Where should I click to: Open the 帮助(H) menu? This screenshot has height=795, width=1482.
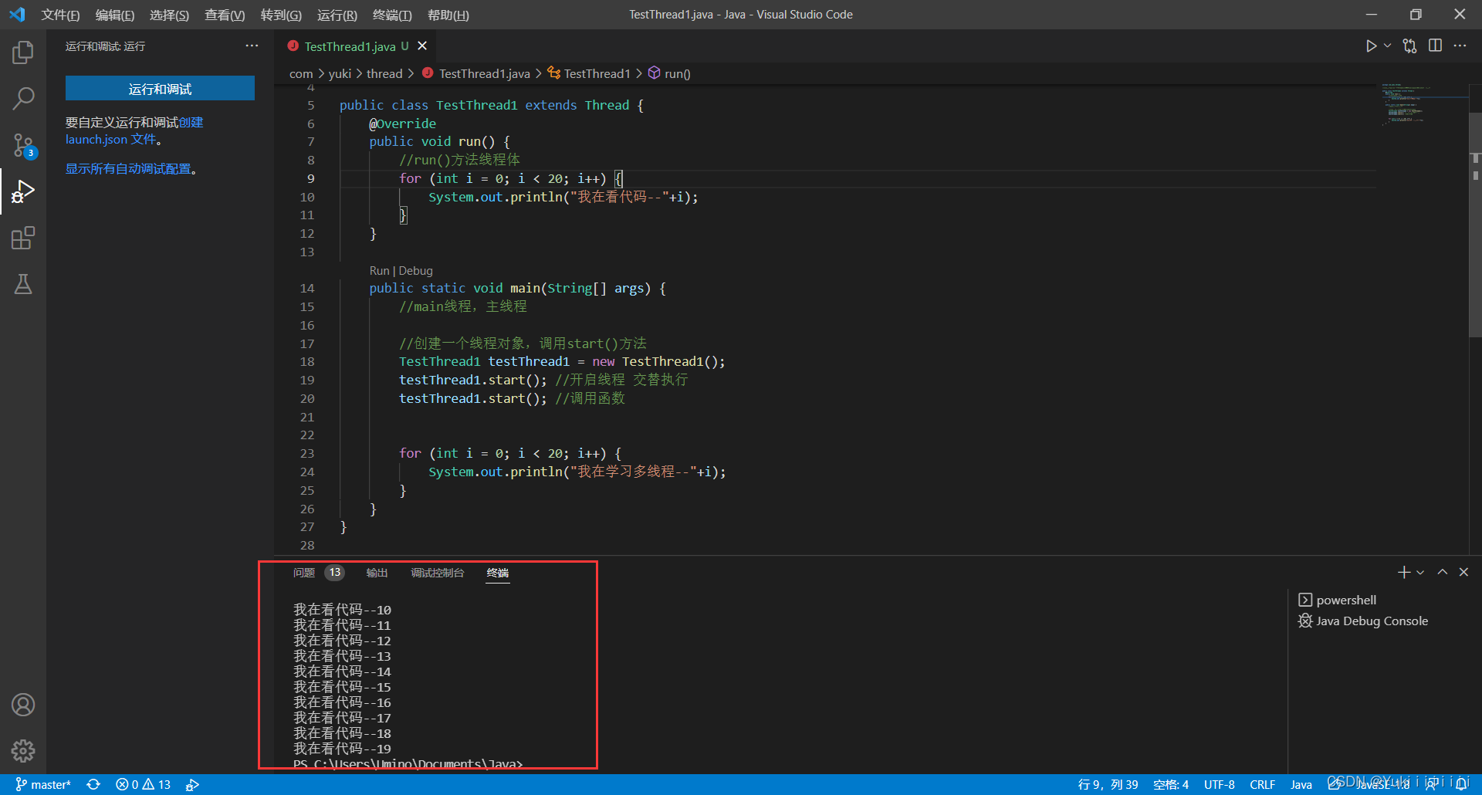448,15
